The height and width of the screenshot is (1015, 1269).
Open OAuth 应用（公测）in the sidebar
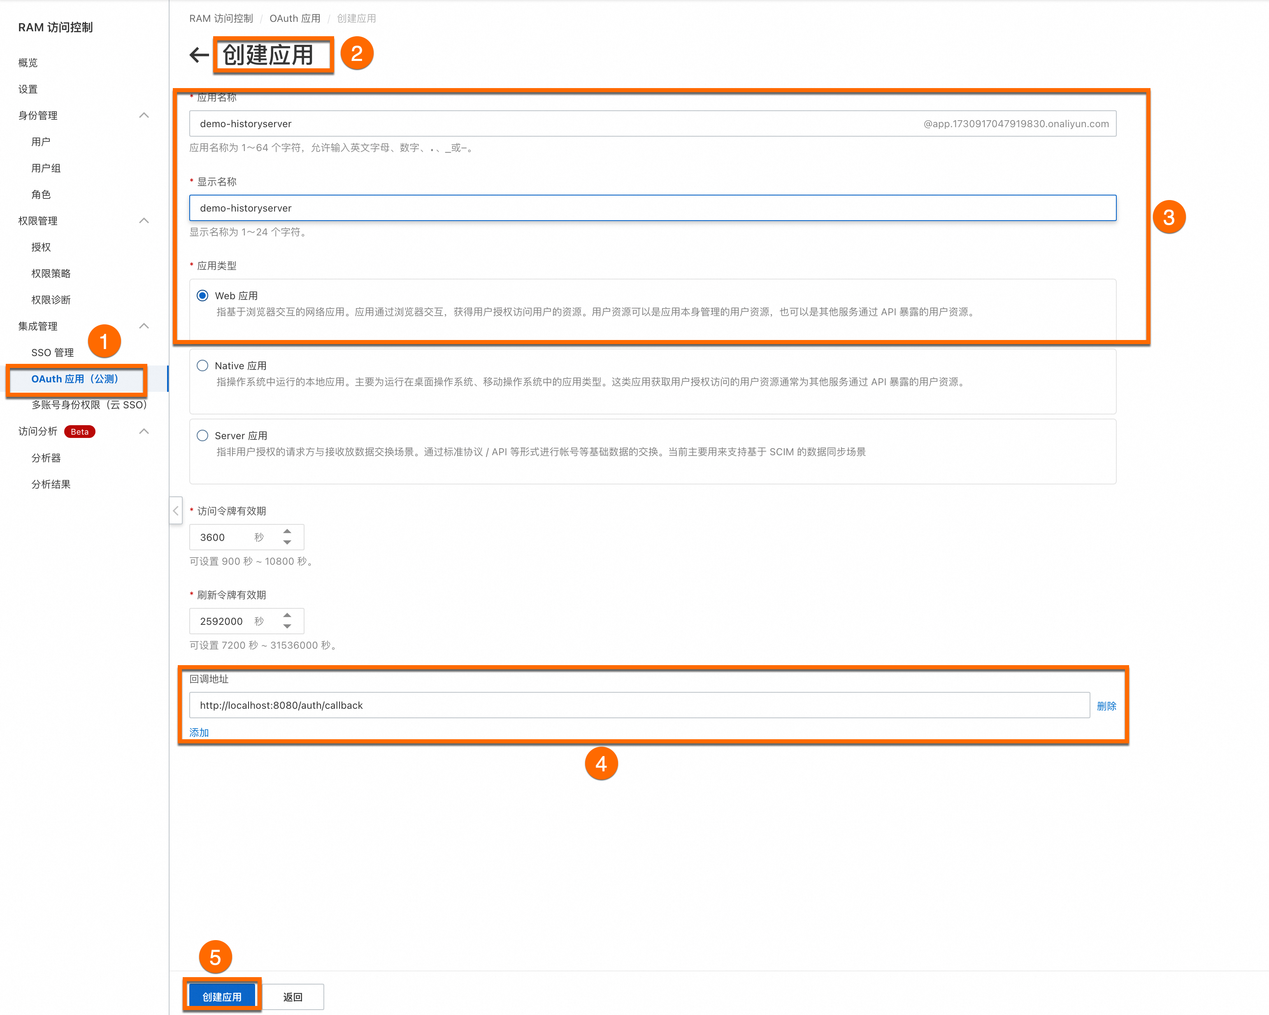pos(75,379)
